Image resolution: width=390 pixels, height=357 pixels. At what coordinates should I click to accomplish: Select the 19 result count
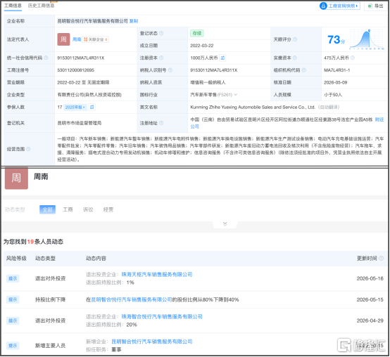30,242
